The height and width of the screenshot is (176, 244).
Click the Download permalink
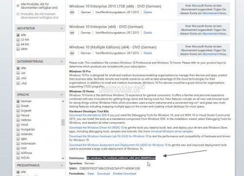click(103, 174)
